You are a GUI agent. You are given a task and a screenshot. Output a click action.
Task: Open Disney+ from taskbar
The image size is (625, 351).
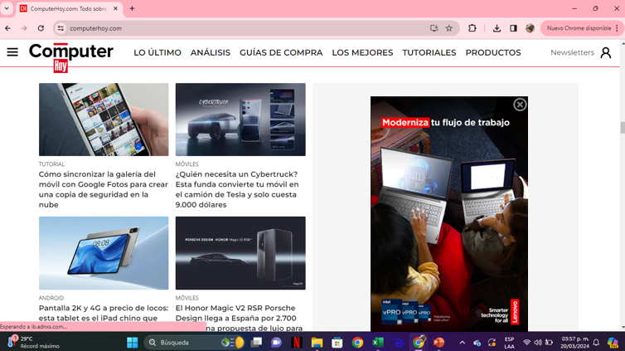click(x=398, y=342)
